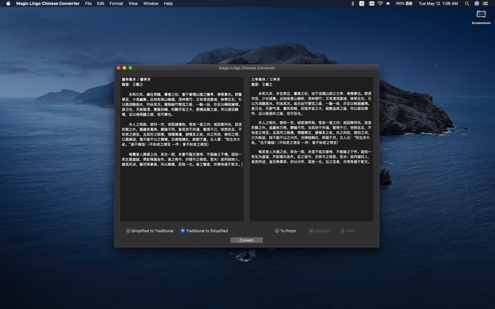Open Notification Center icon
The height and width of the screenshot is (309, 495).
point(486,4)
